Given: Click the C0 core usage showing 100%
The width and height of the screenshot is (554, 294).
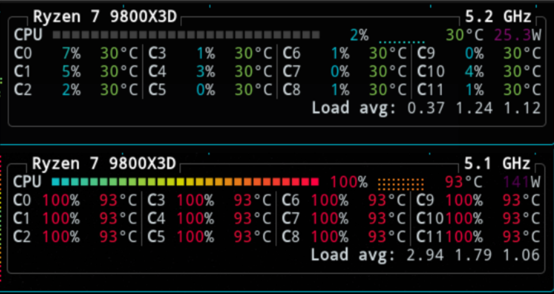Looking at the screenshot, I should pos(62,201).
